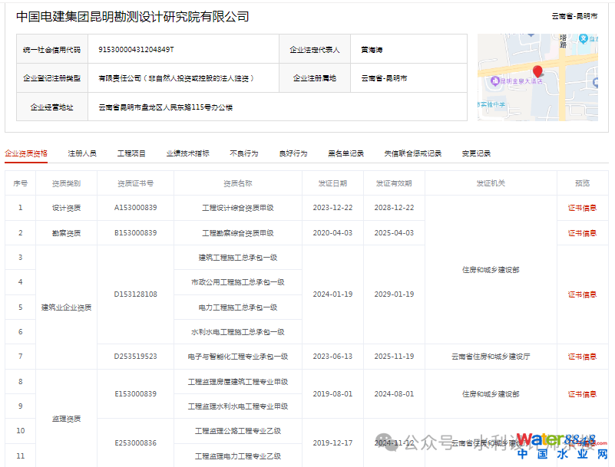This screenshot has width=615, height=467.
Task: Click the 发证有效期 column header
Action: 394,183
